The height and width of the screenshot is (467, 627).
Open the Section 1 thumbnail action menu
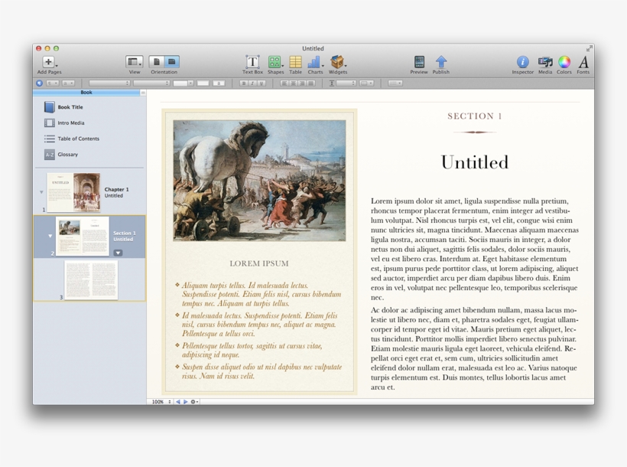click(x=119, y=253)
